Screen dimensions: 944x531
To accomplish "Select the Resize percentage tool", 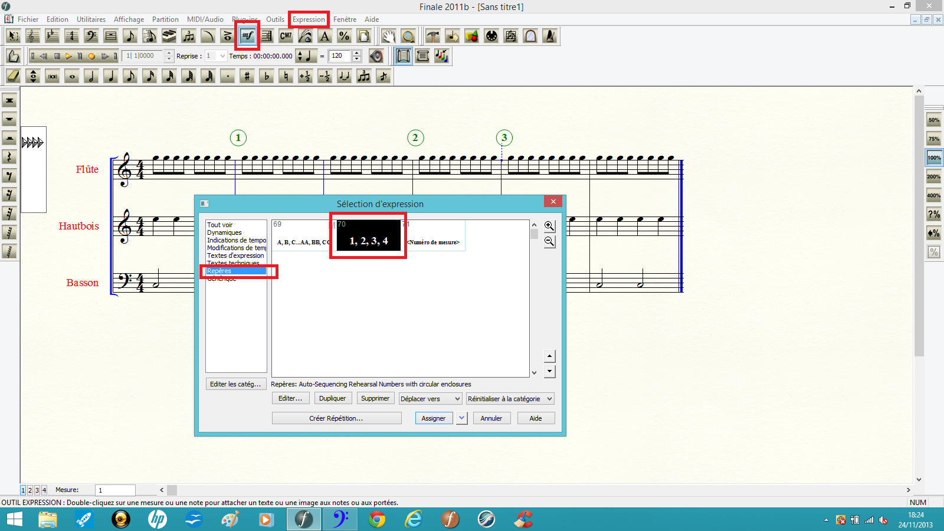I will point(345,36).
